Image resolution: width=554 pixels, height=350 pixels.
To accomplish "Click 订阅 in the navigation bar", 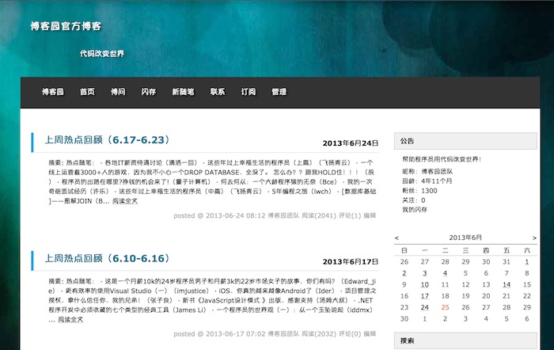I will 249,92.
